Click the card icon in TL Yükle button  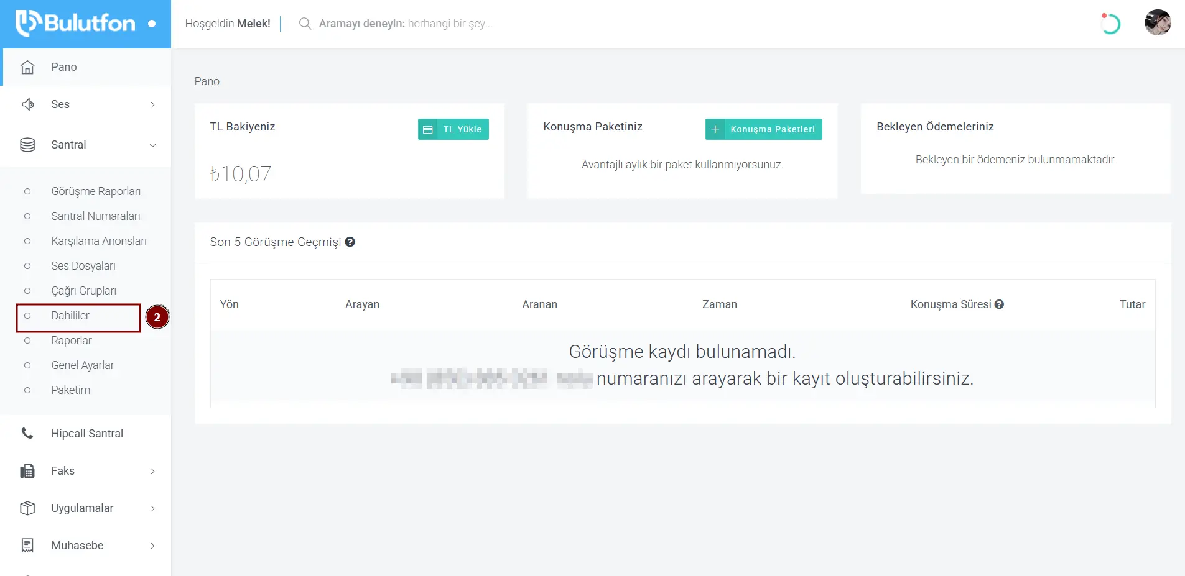pyautogui.click(x=428, y=129)
